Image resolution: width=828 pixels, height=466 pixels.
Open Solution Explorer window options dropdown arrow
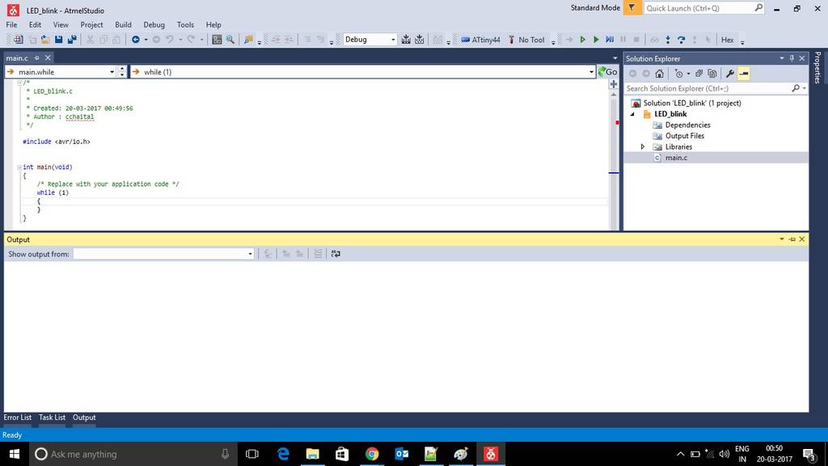click(x=782, y=58)
